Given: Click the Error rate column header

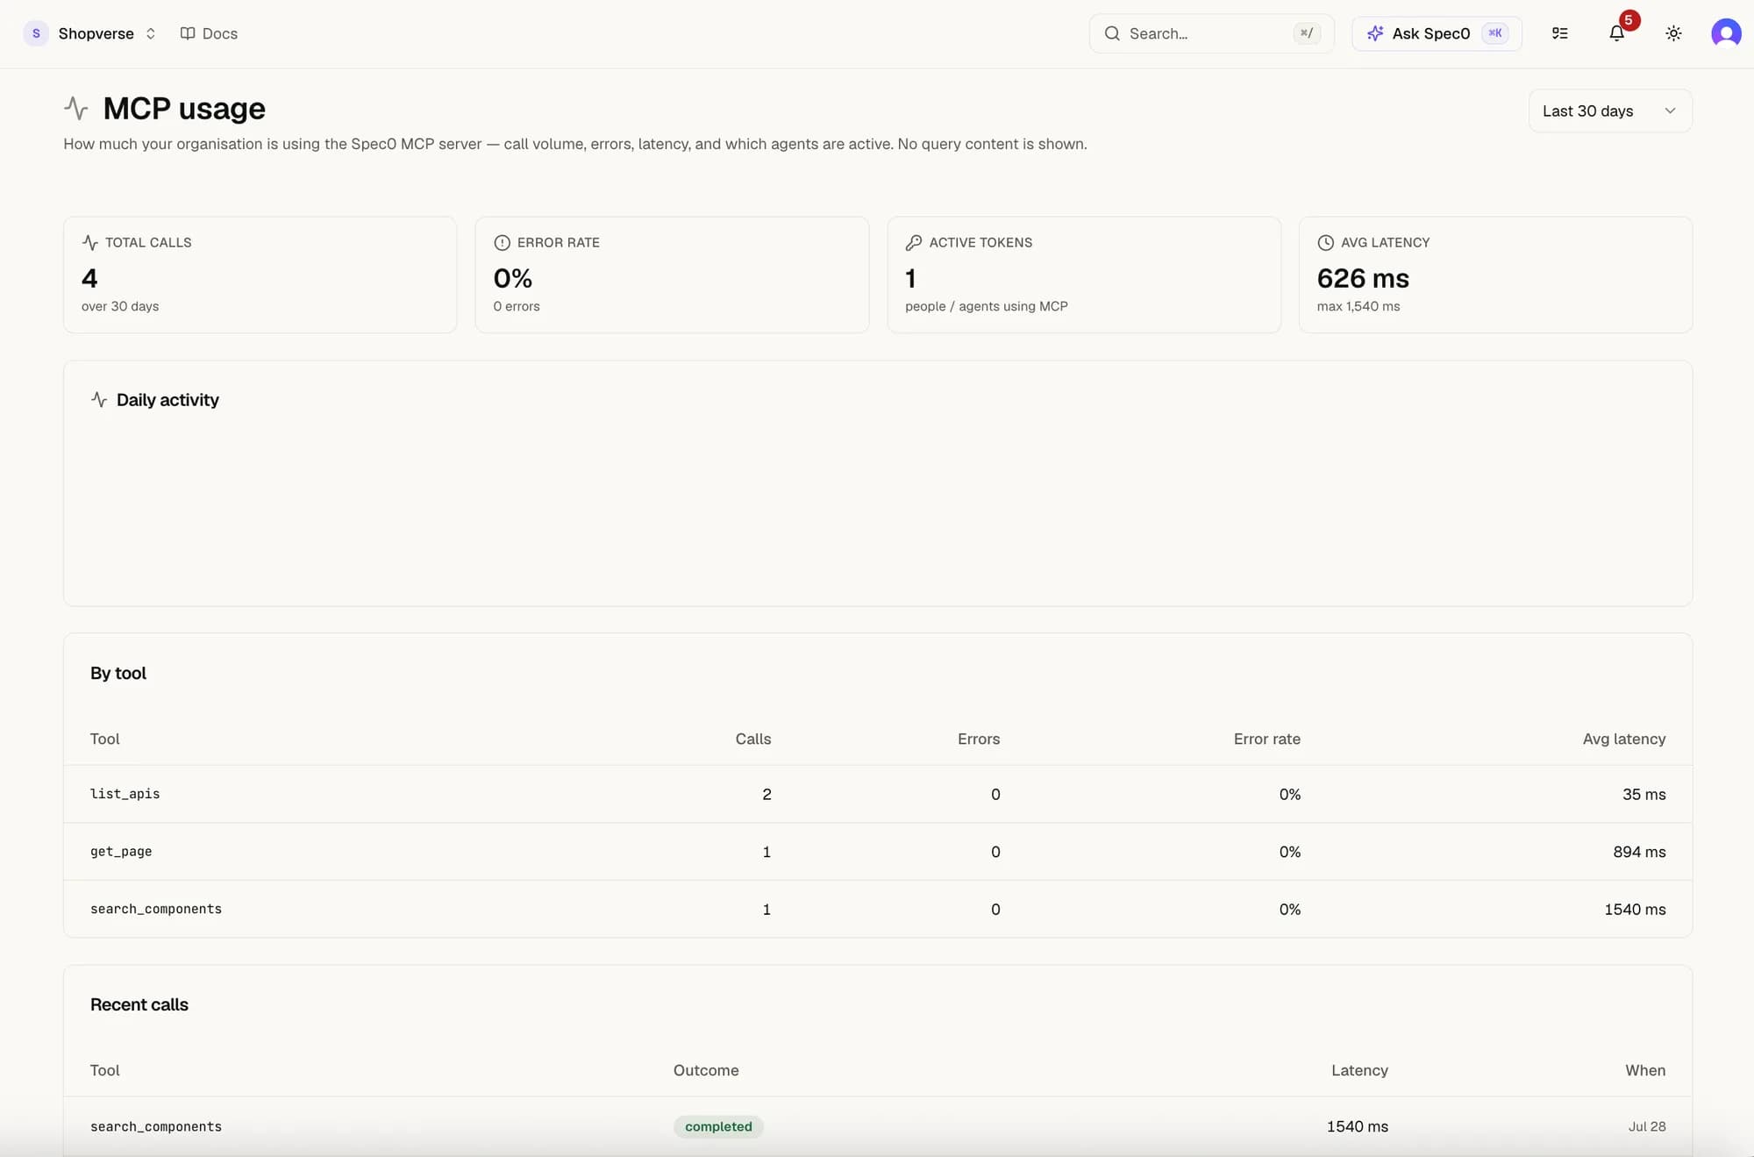Looking at the screenshot, I should tap(1266, 739).
